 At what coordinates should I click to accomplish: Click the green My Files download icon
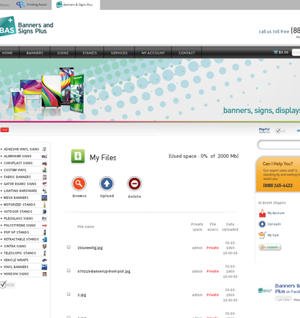point(77,156)
